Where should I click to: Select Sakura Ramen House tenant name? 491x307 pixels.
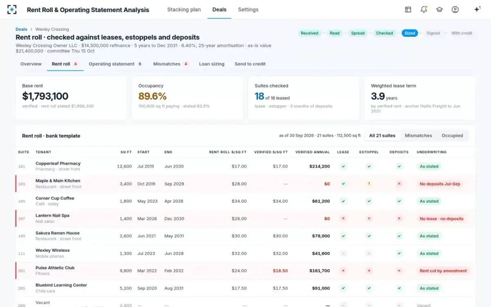click(58, 233)
